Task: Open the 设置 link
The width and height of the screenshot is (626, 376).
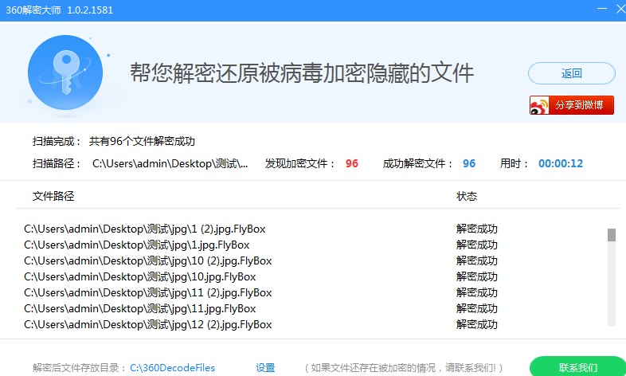Action: click(x=265, y=367)
